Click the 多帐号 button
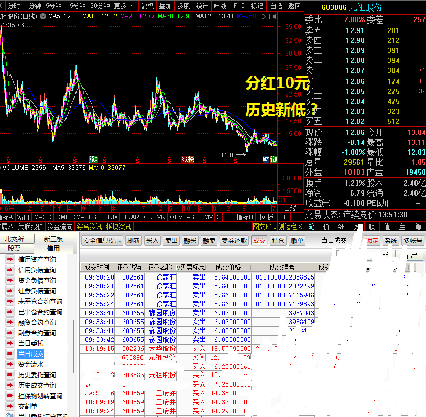The image size is (426, 417). (413, 240)
